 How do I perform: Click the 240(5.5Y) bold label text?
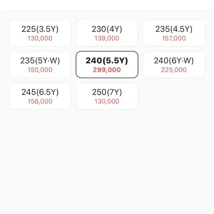tap(107, 61)
